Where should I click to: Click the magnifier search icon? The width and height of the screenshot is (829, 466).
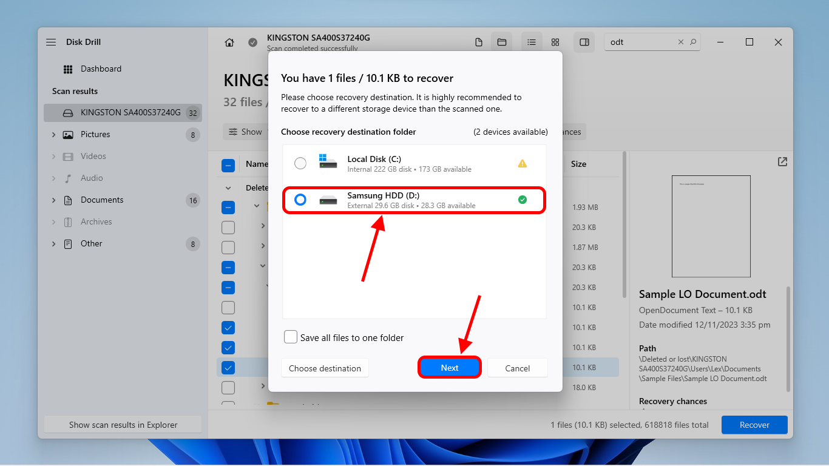click(x=693, y=42)
